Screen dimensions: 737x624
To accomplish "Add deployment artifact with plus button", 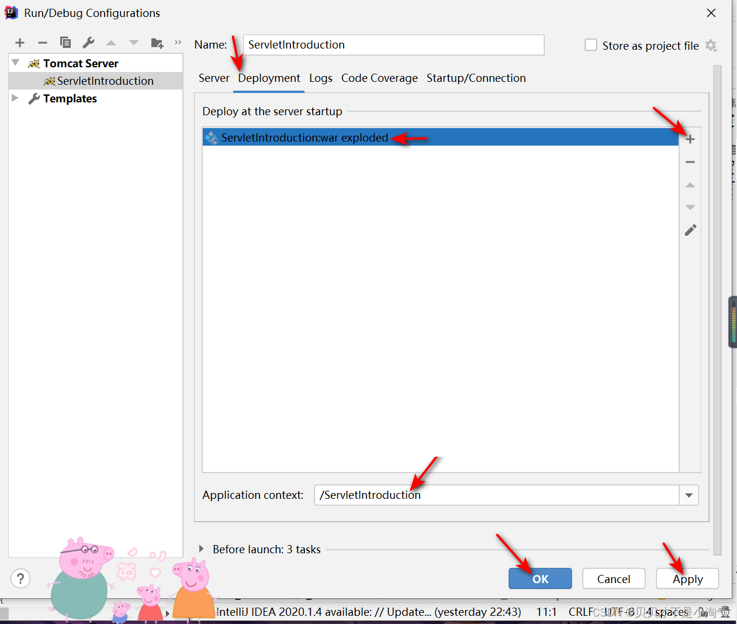I will pos(690,139).
